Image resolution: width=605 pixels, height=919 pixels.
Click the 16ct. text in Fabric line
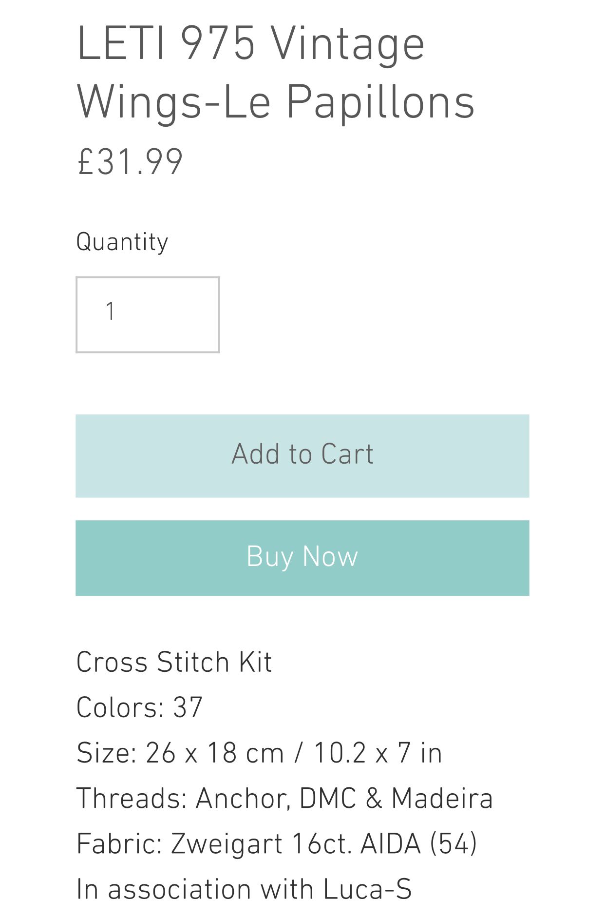point(321,844)
